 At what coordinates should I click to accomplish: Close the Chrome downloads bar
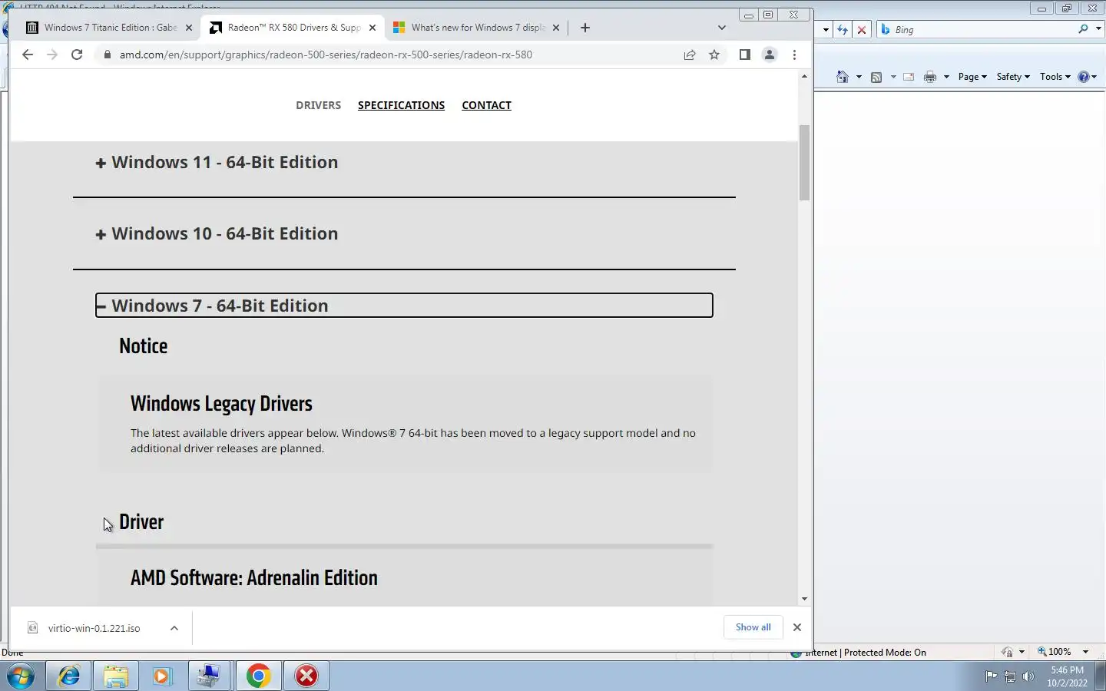797,627
